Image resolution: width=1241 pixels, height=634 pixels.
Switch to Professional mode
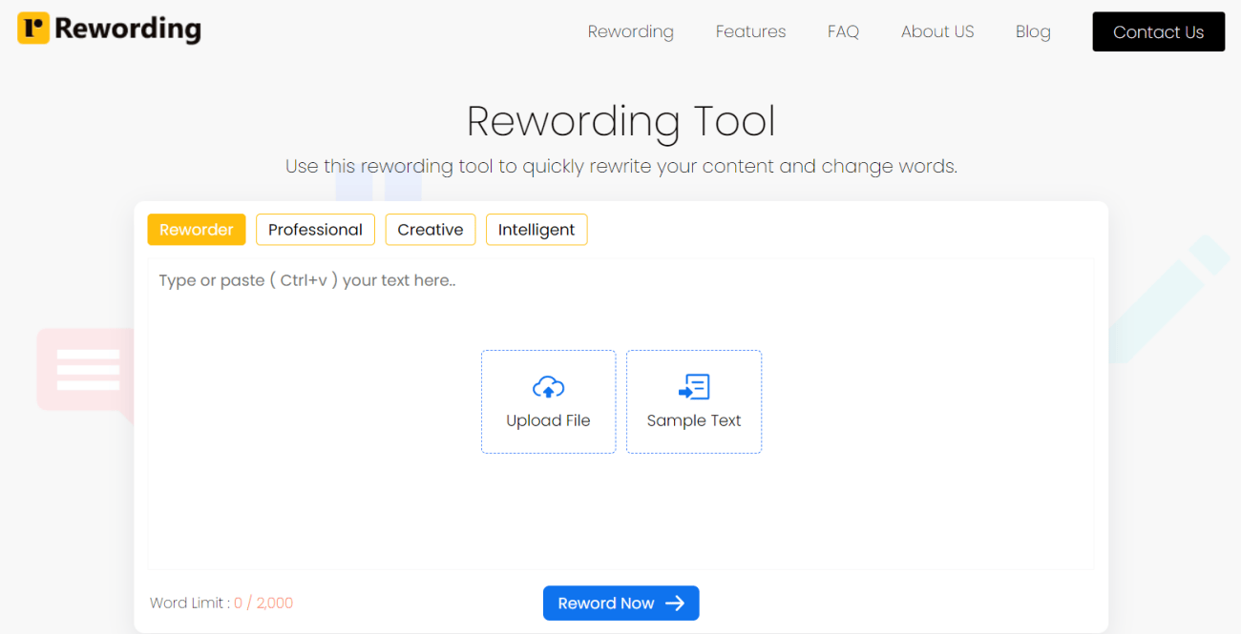point(315,230)
